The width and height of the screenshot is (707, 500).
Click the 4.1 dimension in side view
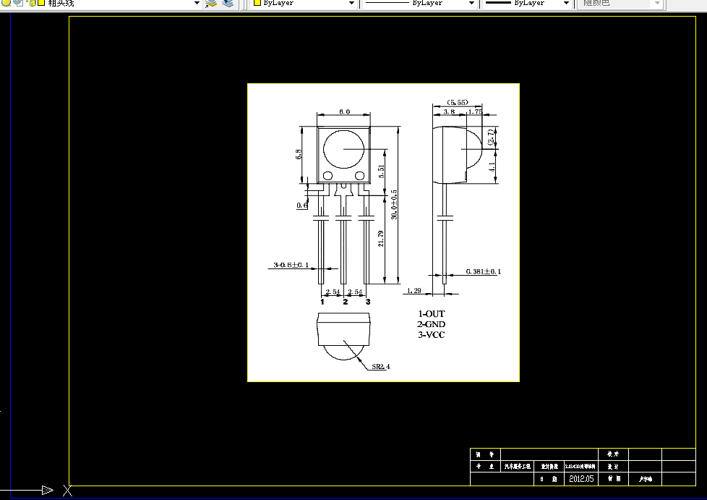point(492,166)
